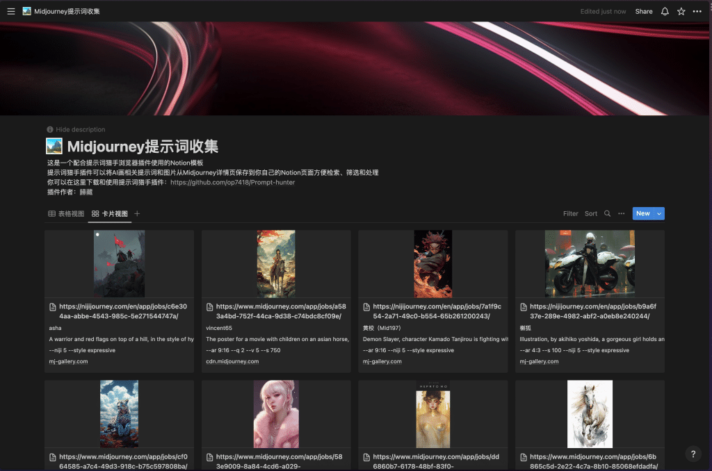The height and width of the screenshot is (471, 712).
Task: Click the page title "Midjourney提示词收集" heading
Action: click(x=143, y=146)
